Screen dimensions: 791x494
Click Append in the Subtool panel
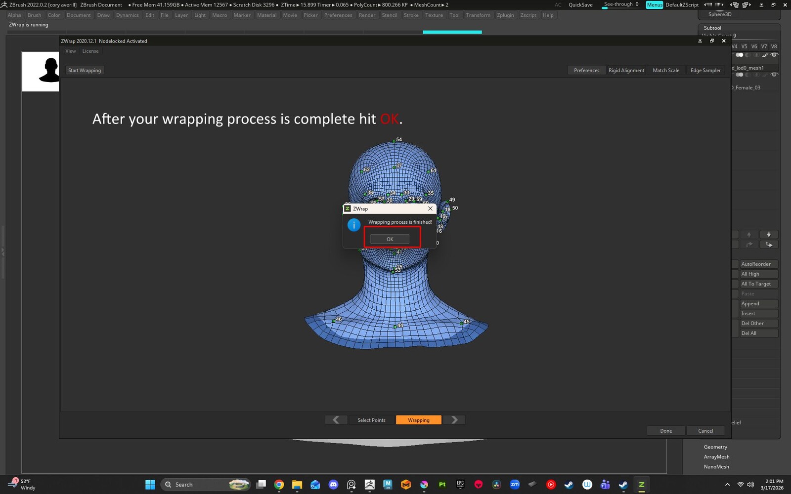[x=759, y=304]
